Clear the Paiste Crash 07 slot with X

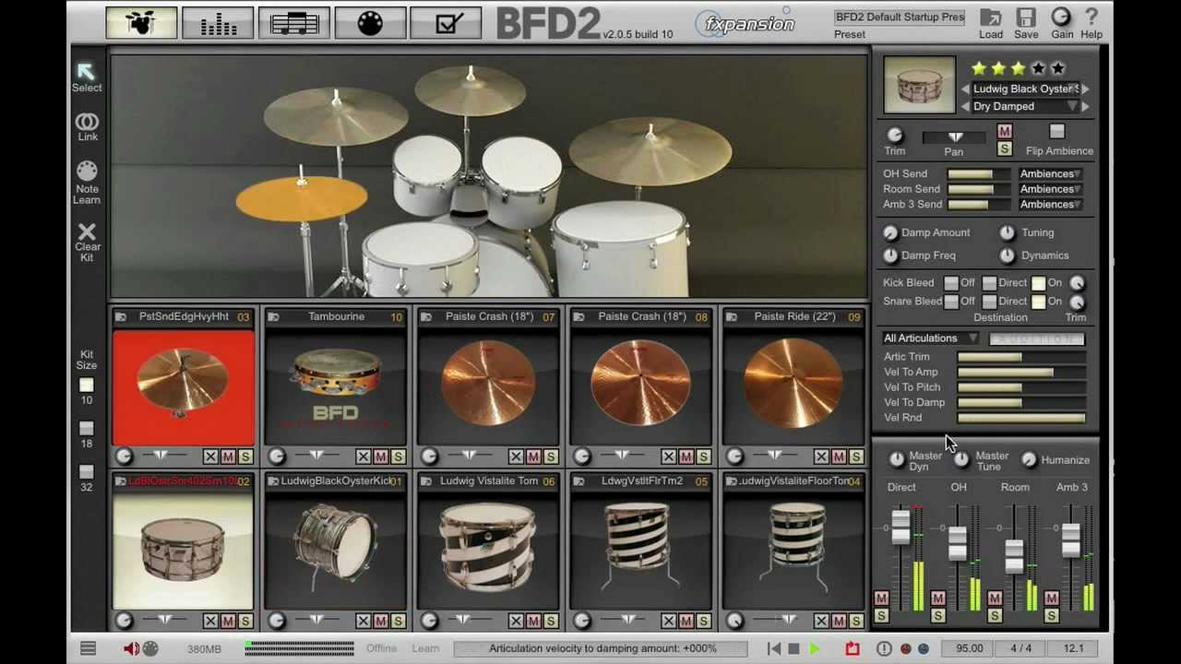517,456
